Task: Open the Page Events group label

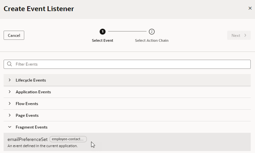Action: 27,115
